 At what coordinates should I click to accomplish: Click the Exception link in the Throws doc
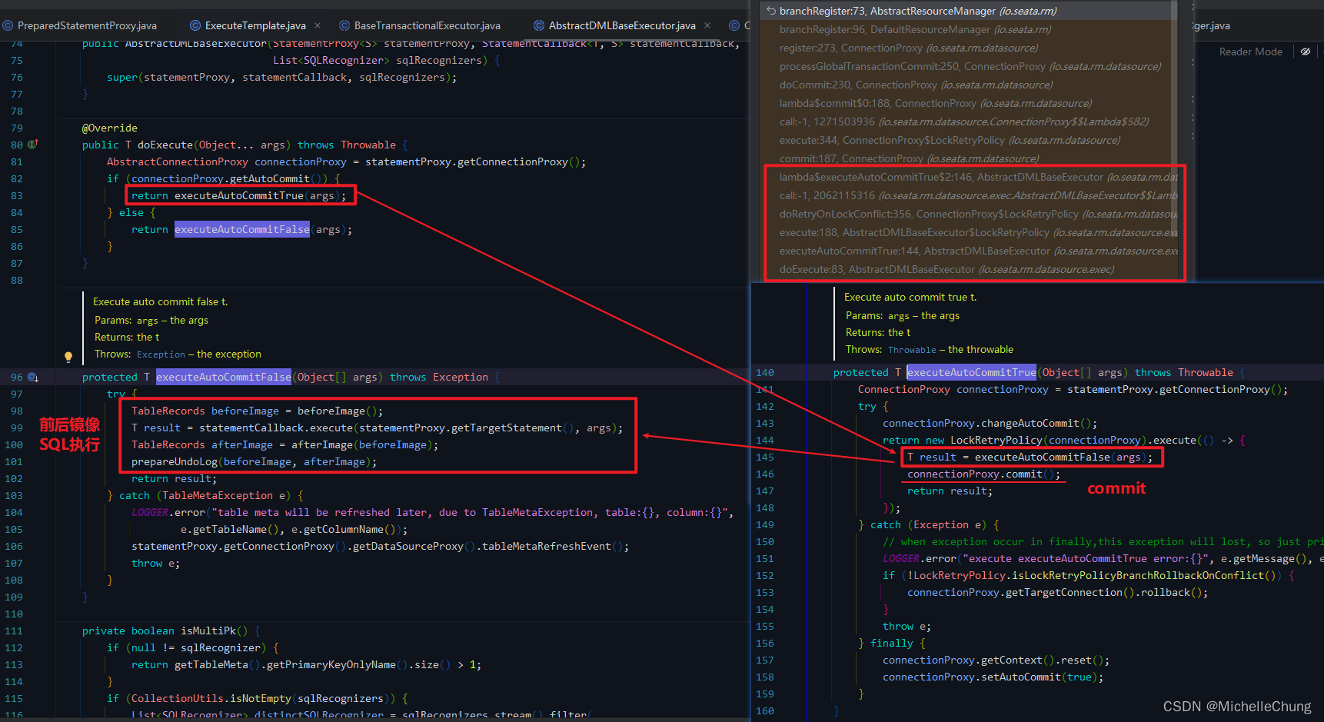[161, 354]
